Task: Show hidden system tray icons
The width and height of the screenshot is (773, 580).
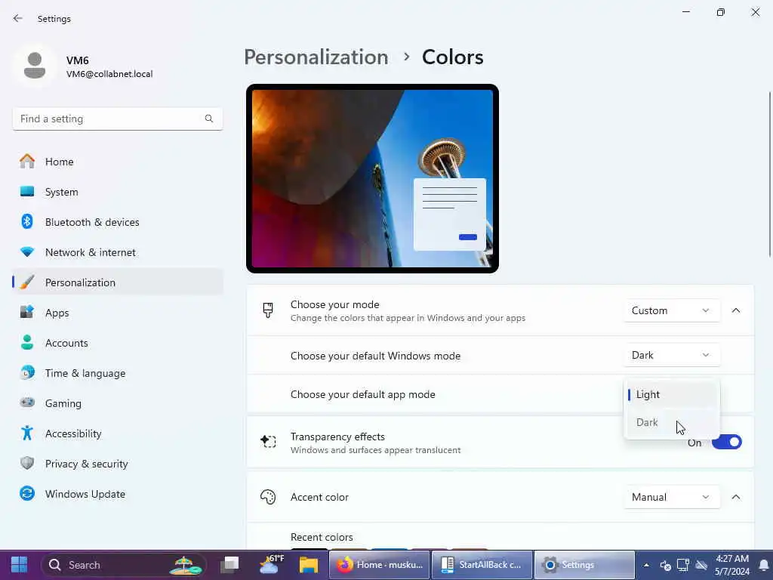Action: pos(646,565)
